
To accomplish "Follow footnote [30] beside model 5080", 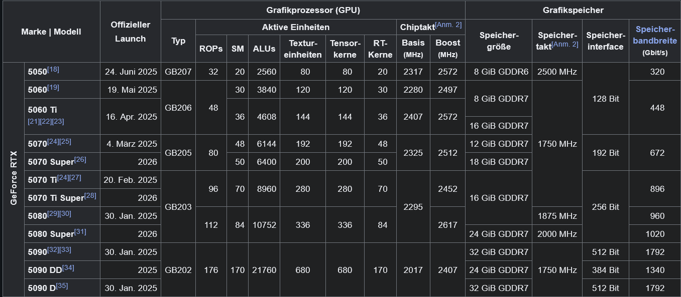I will [65, 213].
